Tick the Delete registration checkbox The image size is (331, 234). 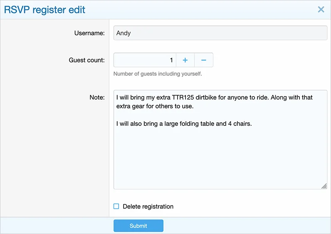click(116, 207)
